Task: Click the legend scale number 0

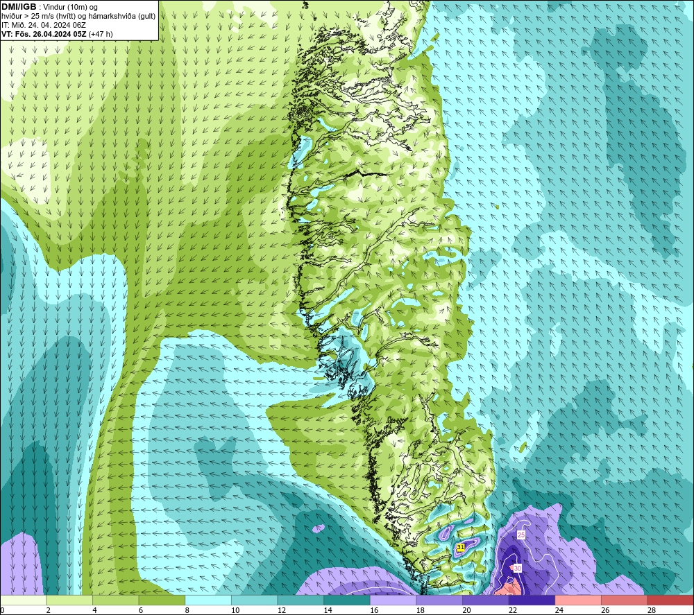Action: pyautogui.click(x=2, y=611)
